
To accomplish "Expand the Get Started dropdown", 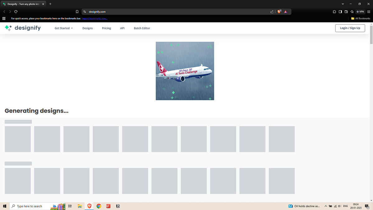I will [63, 28].
